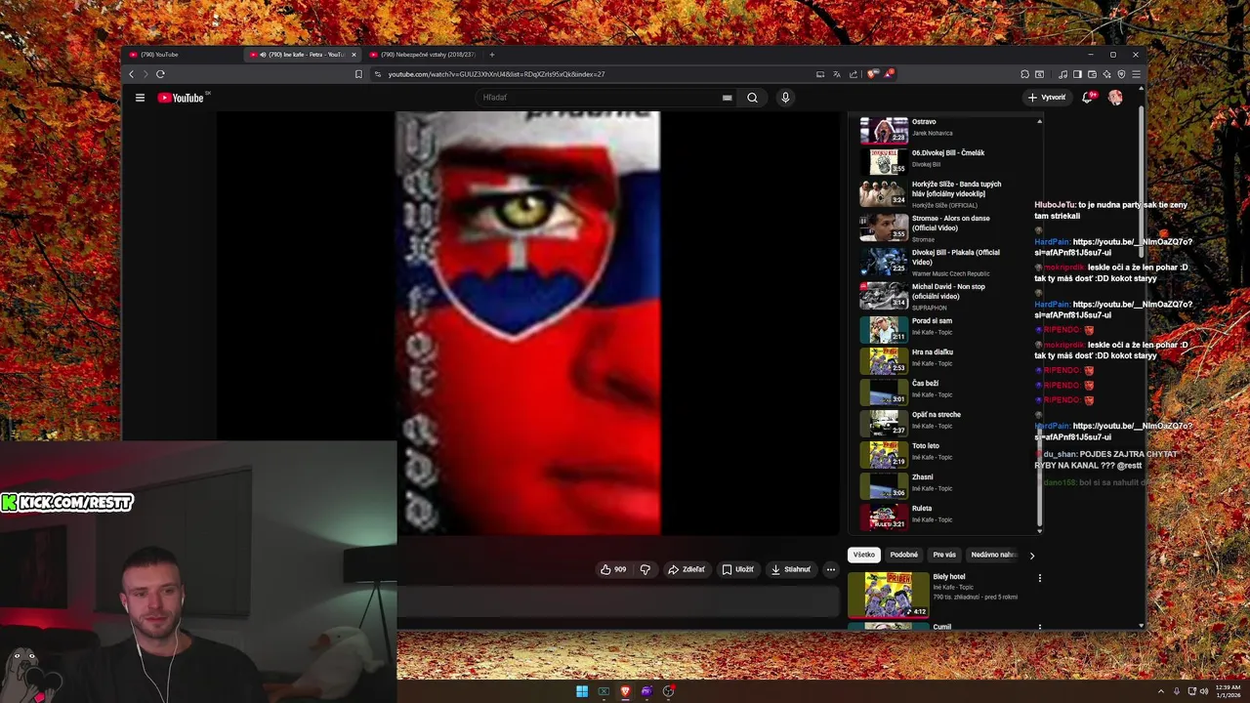Image resolution: width=1250 pixels, height=703 pixels.
Task: Click the Brave Shields lion icon
Action: point(872,74)
